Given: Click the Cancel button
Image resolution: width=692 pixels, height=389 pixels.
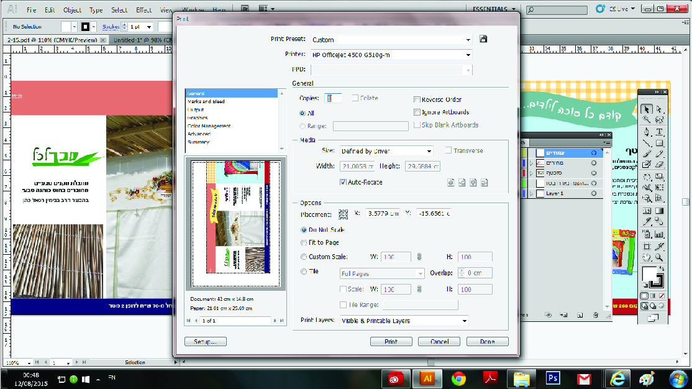Looking at the screenshot, I should point(439,341).
